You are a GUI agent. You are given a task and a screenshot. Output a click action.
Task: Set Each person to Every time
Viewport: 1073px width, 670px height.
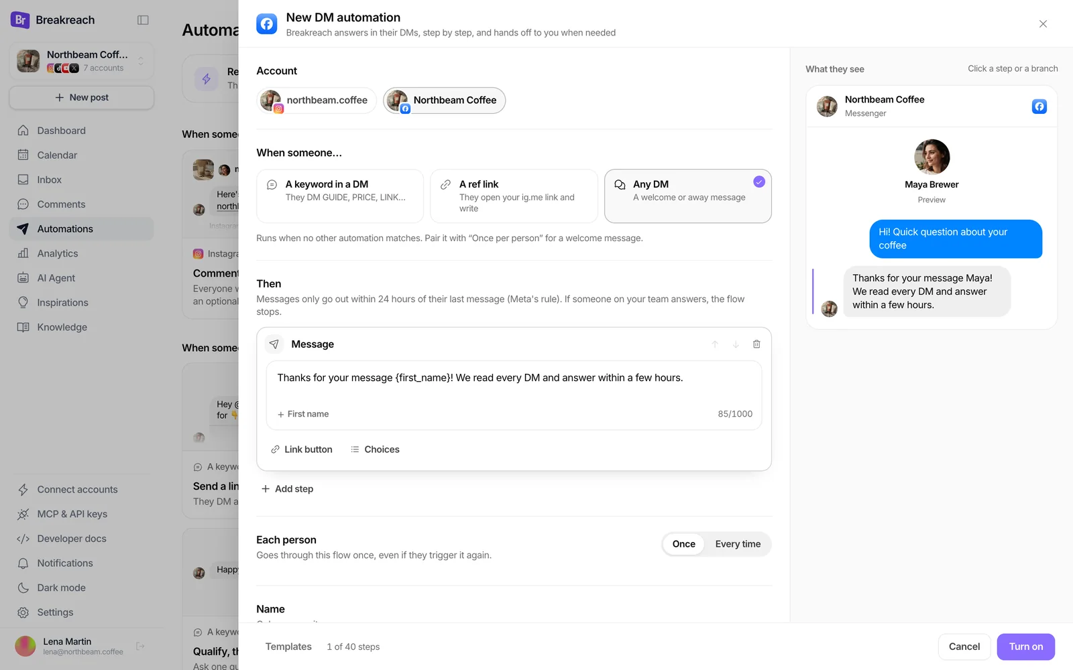(x=738, y=544)
